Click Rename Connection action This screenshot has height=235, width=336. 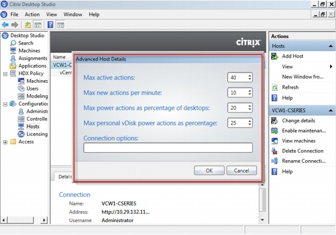pos(304,161)
